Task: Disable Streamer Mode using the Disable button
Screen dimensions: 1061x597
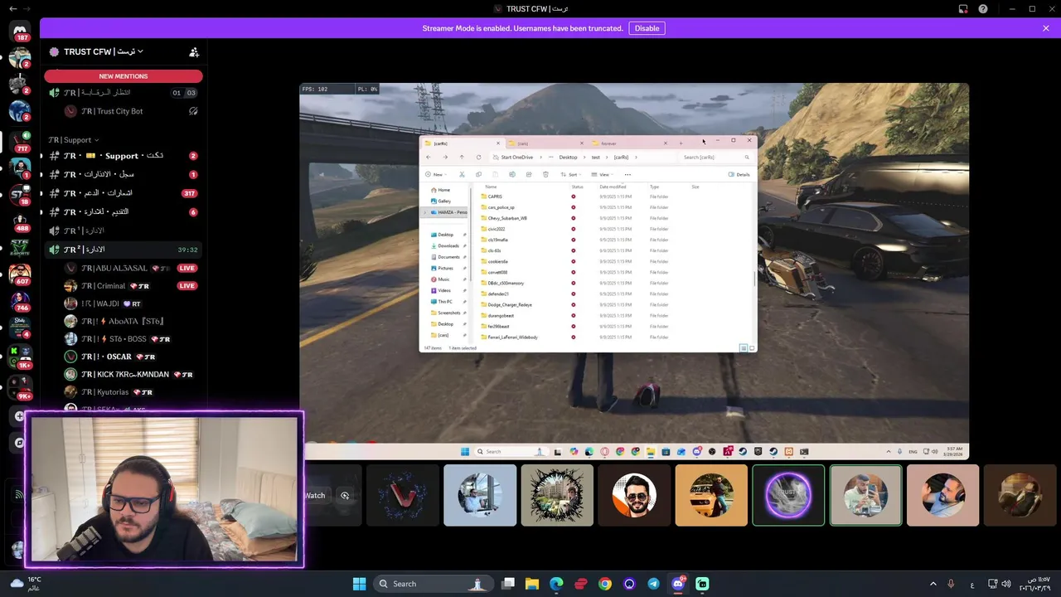Action: [647, 28]
